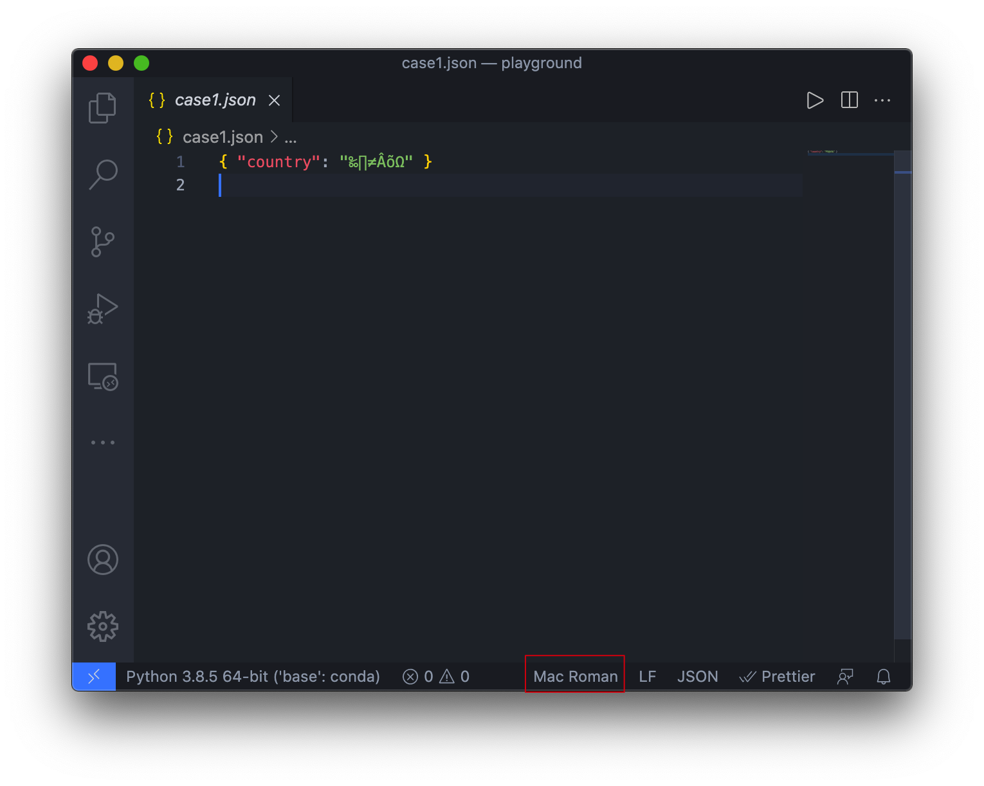Run the file with play button
Screen dimensions: 984x786
pyautogui.click(x=815, y=100)
